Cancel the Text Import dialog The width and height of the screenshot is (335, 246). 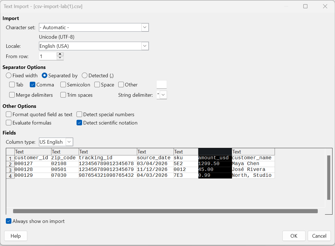[x=319, y=236]
